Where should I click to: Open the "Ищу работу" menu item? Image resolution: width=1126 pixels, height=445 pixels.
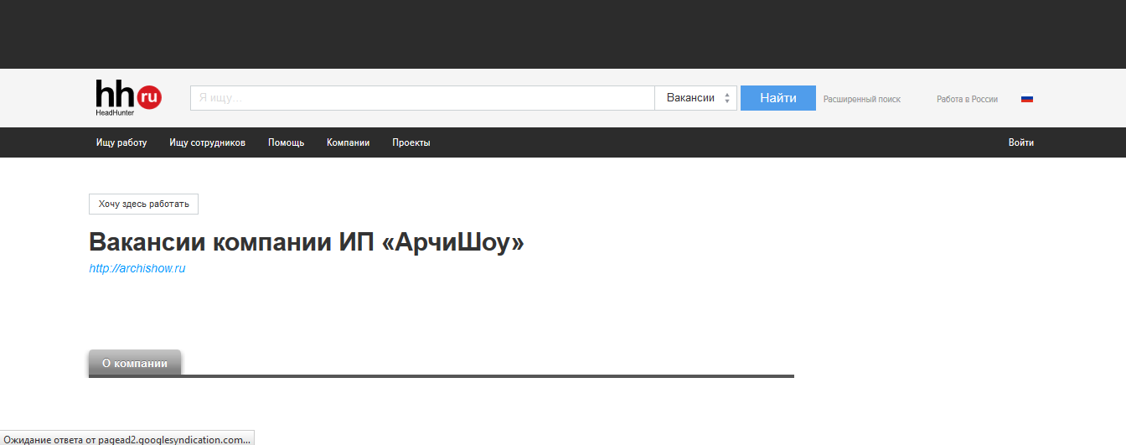121,142
